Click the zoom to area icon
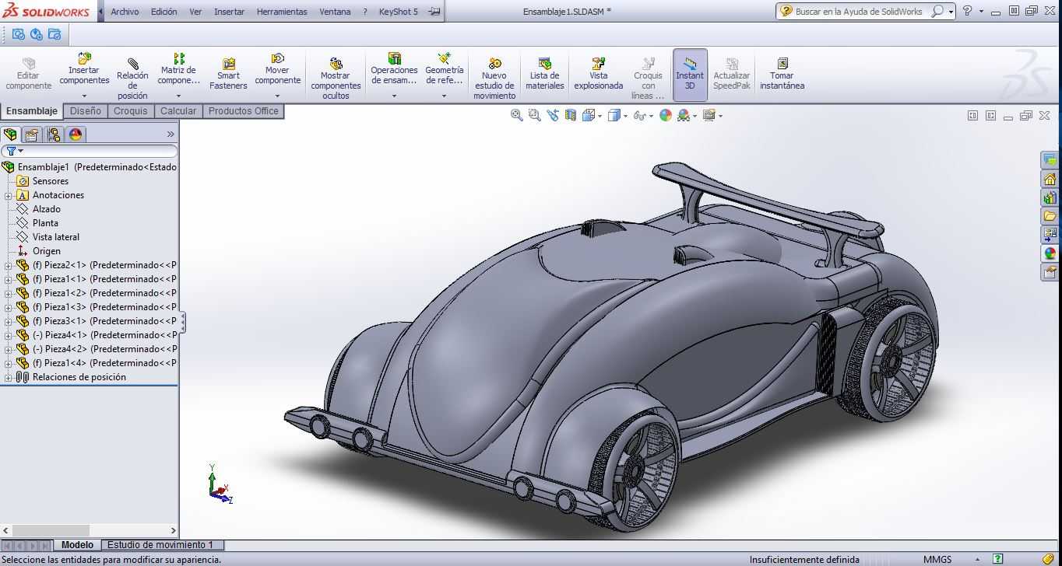 [534, 115]
